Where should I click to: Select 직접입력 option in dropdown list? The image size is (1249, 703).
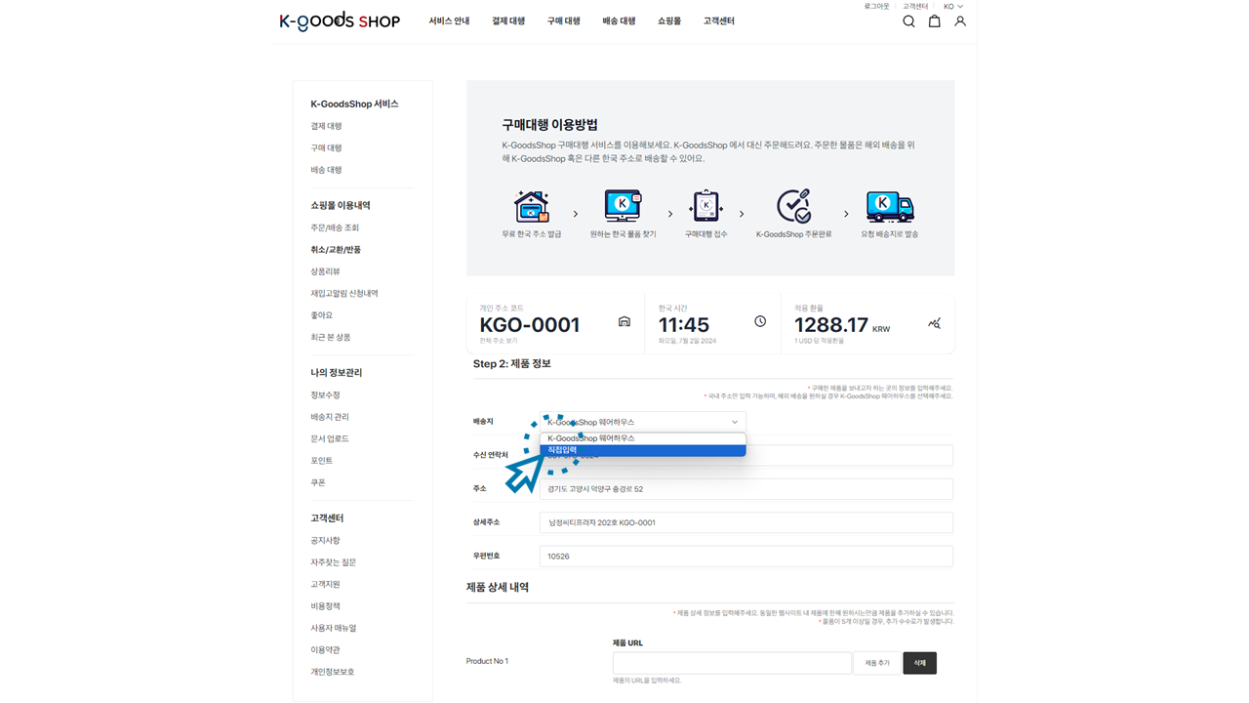click(642, 450)
